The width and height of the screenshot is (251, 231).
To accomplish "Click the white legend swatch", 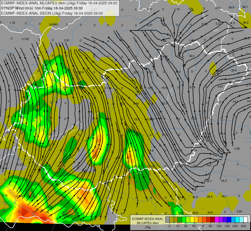I will click(246, 220).
